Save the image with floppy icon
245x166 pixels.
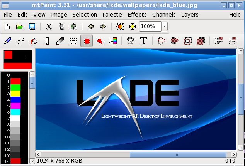[32, 27]
